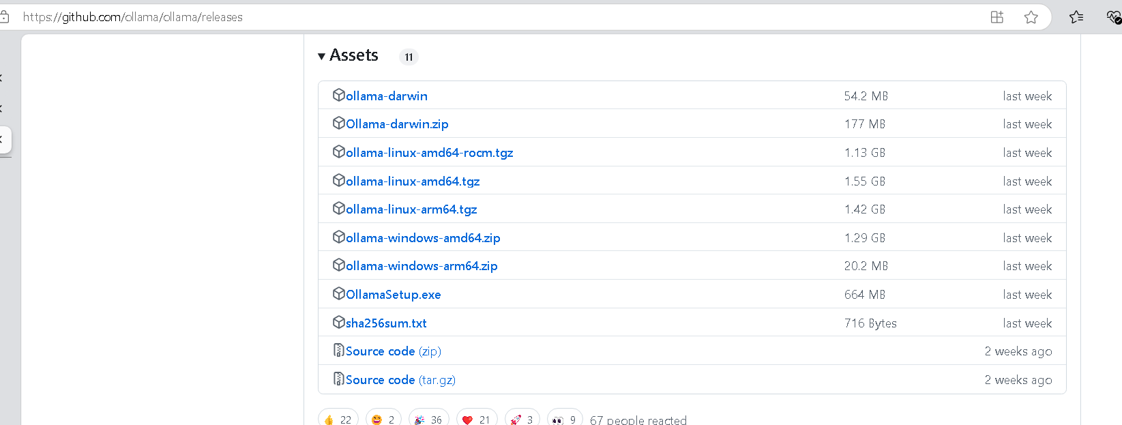Click zip file icon beside Source code (zip)
The width and height of the screenshot is (1122, 425).
pyautogui.click(x=338, y=350)
